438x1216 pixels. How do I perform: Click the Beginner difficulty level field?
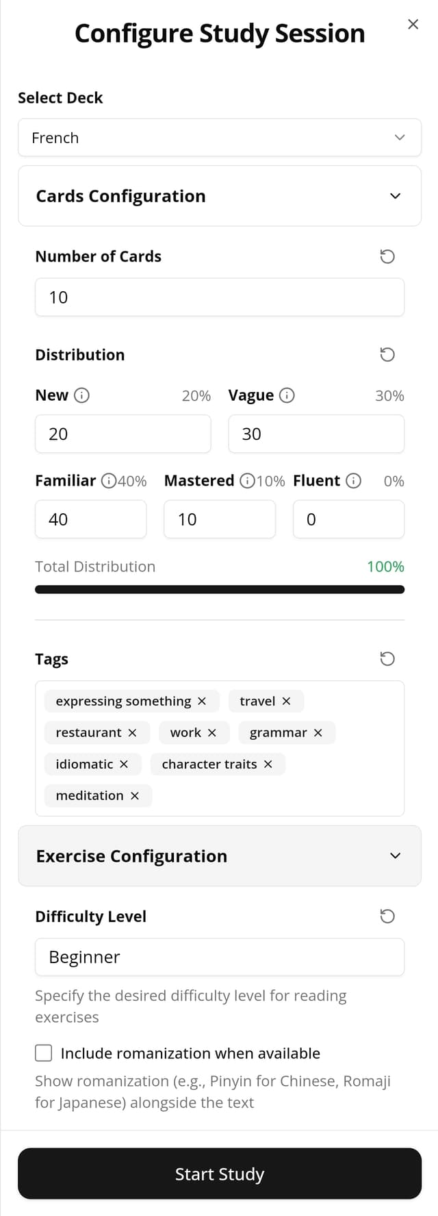tap(220, 957)
